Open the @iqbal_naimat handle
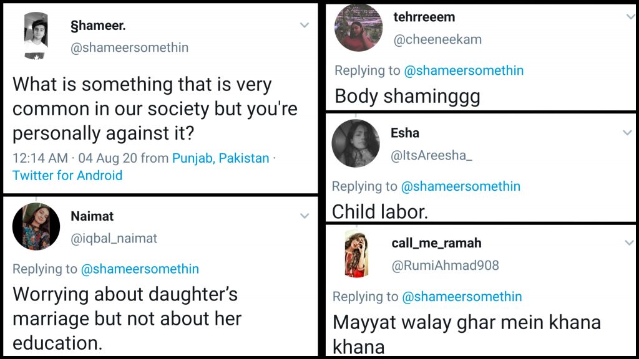639x359 pixels. (x=114, y=238)
